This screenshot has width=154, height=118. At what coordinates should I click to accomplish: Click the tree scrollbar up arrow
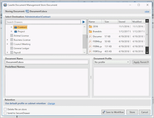click(85, 27)
